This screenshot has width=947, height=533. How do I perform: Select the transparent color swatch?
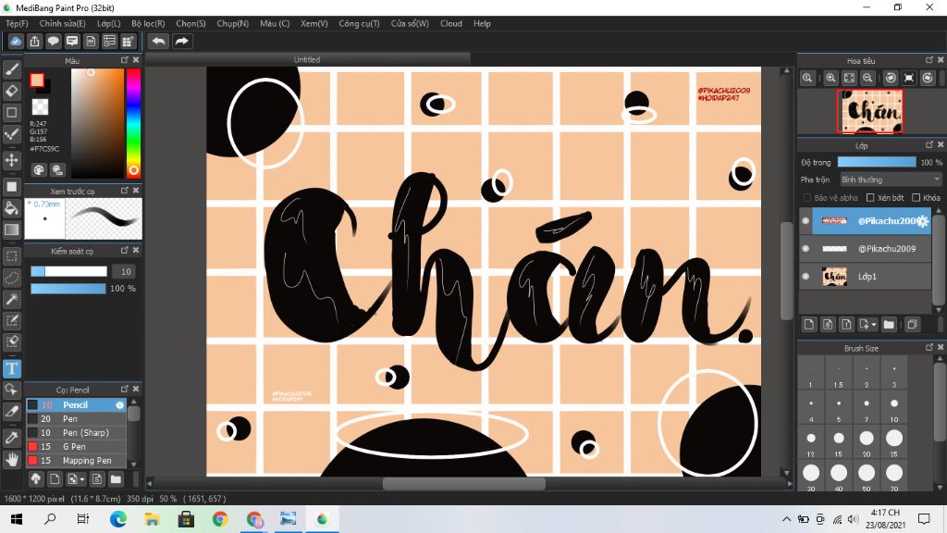click(x=40, y=107)
